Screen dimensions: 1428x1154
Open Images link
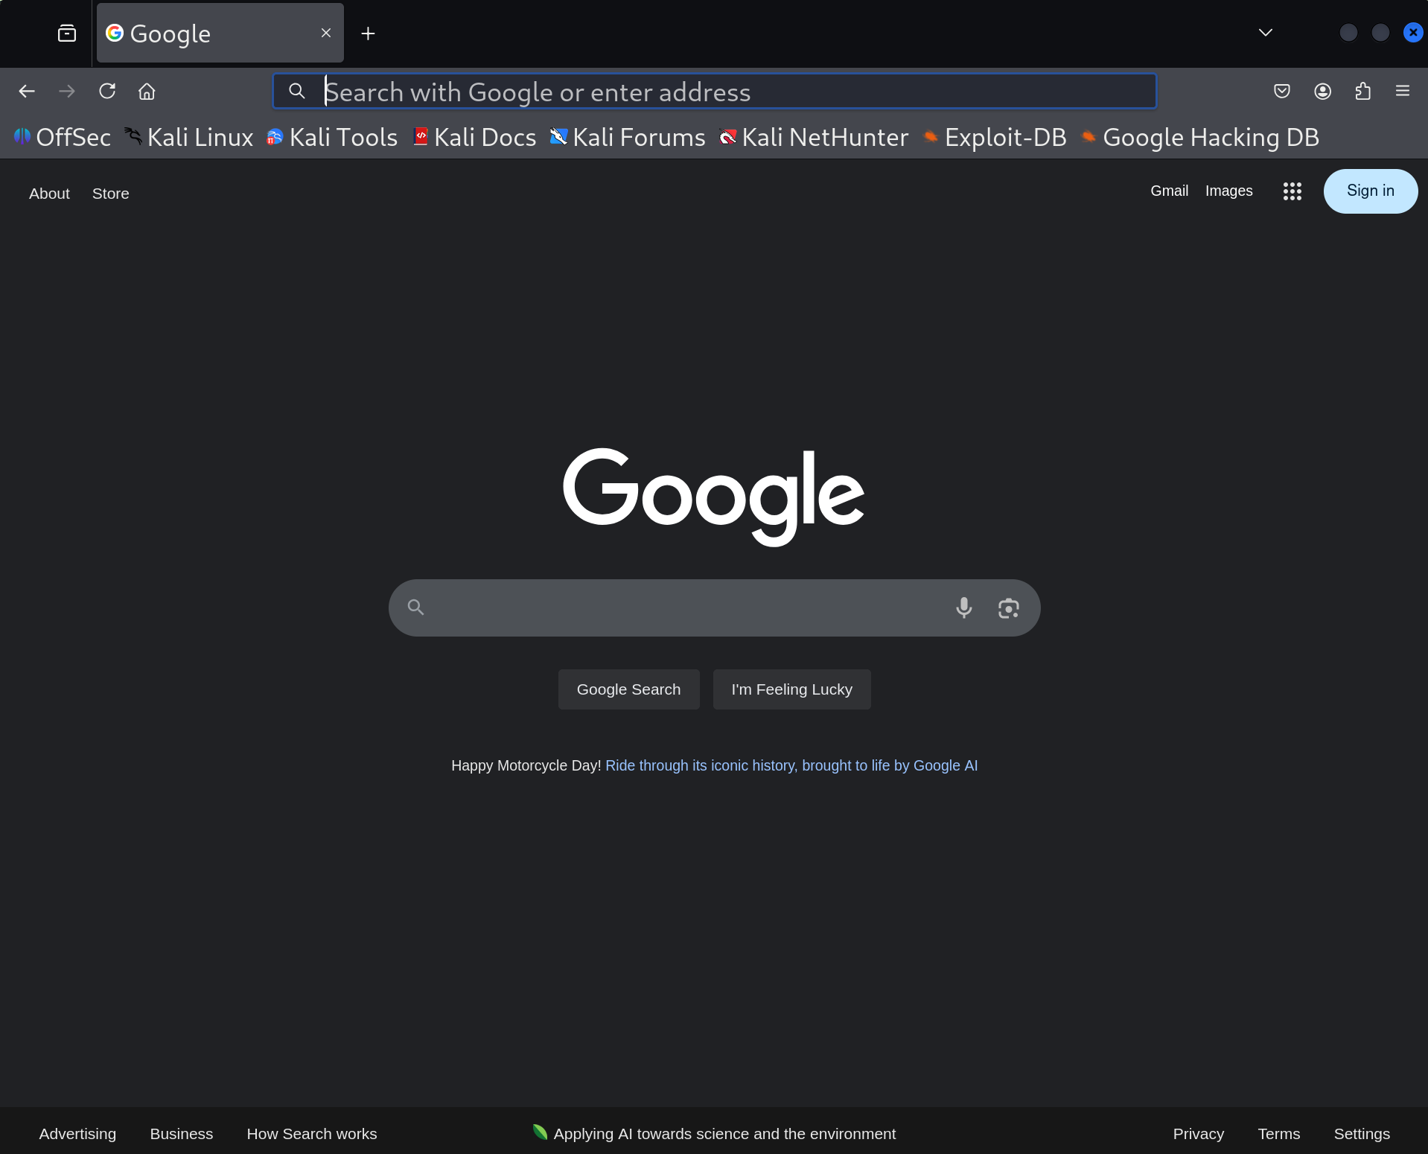point(1228,191)
